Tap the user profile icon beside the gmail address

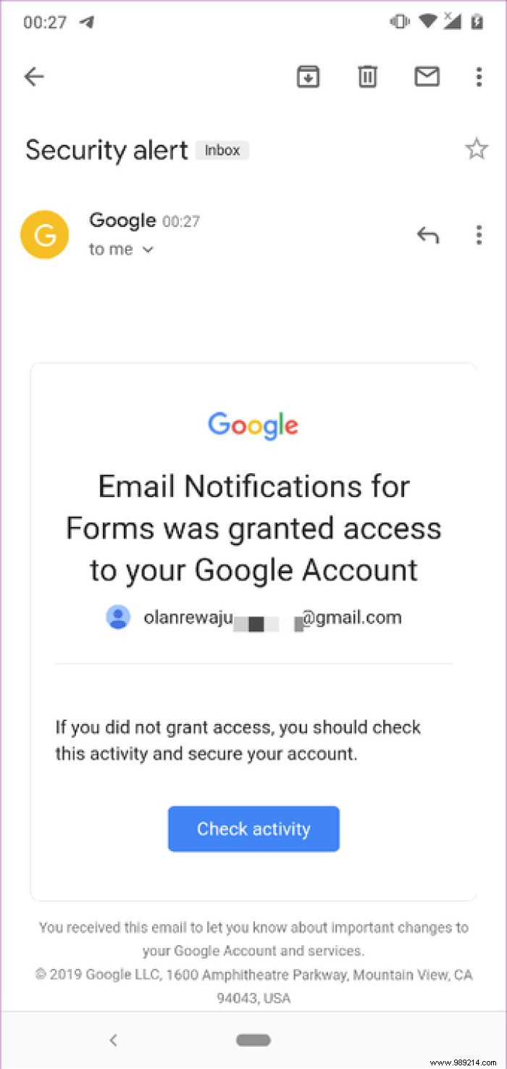coord(118,617)
